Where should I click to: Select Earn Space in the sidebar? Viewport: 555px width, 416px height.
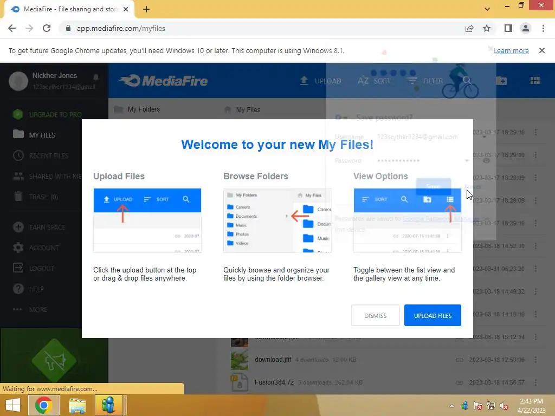tap(39, 227)
